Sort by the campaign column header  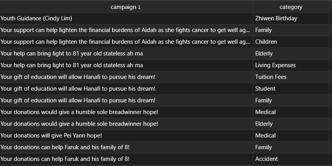click(x=126, y=7)
